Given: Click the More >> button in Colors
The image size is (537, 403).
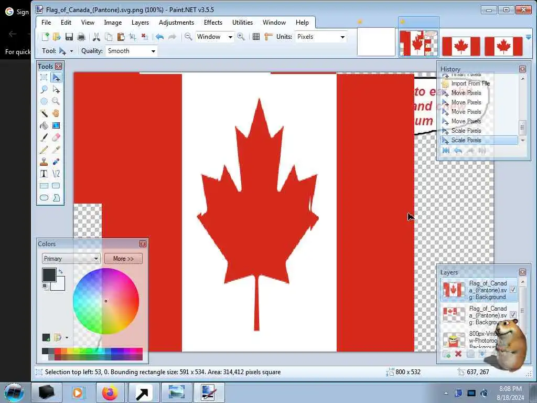Looking at the screenshot, I should (x=123, y=258).
